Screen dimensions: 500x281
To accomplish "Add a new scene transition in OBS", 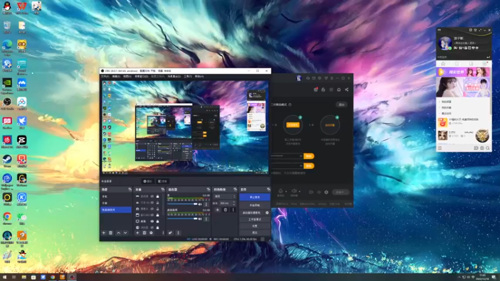I will 217,210.
